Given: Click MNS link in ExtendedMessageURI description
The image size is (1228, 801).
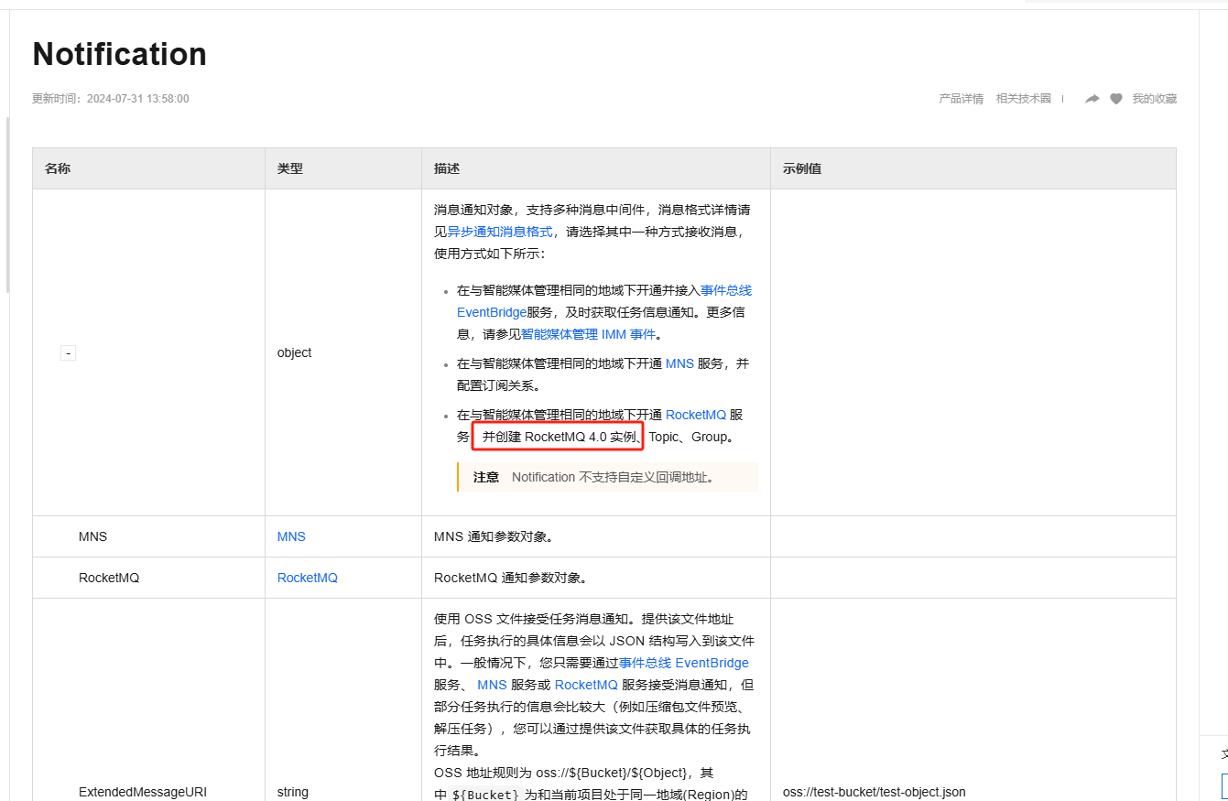Looking at the screenshot, I should (492, 685).
